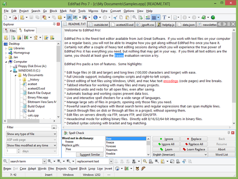The image size is (238, 179).
Task: Click the Close file icon with red circle
Action: tap(15, 17)
